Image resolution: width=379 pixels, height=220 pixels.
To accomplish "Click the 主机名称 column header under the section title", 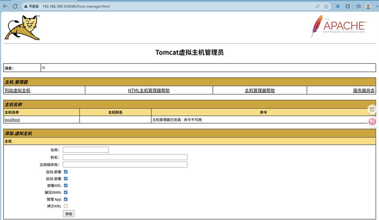I will coord(42,112).
